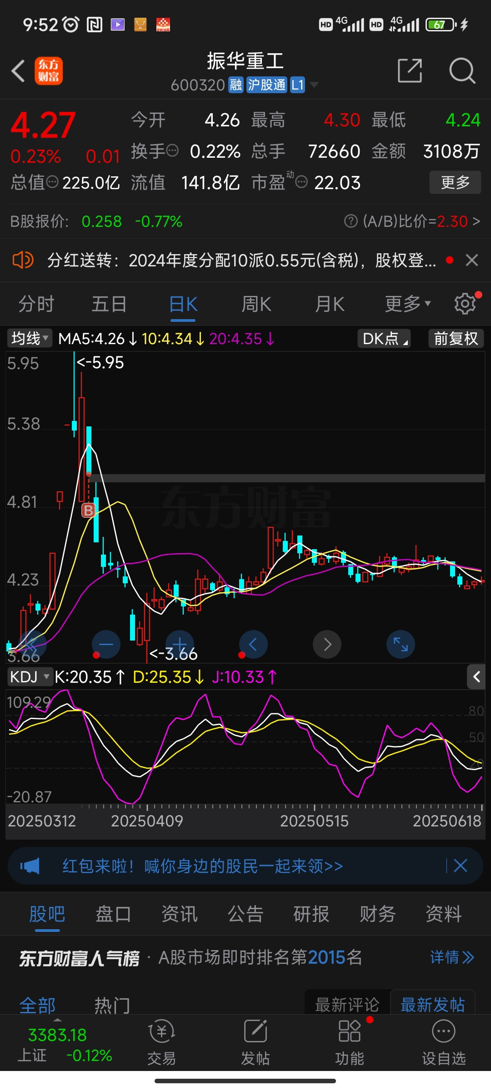
Task: Tap the L1 quote level badge
Action: pyautogui.click(x=297, y=85)
